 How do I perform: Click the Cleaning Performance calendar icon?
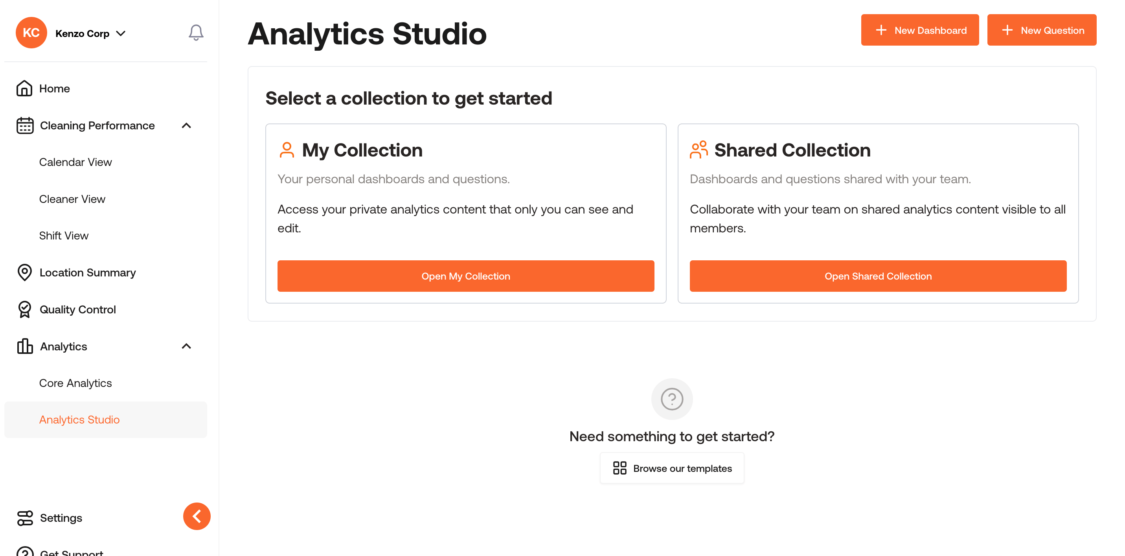25,125
